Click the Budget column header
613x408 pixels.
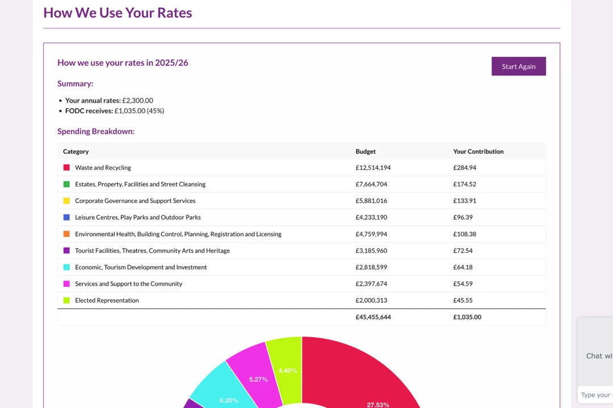(366, 151)
